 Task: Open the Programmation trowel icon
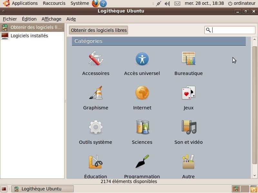click(142, 161)
